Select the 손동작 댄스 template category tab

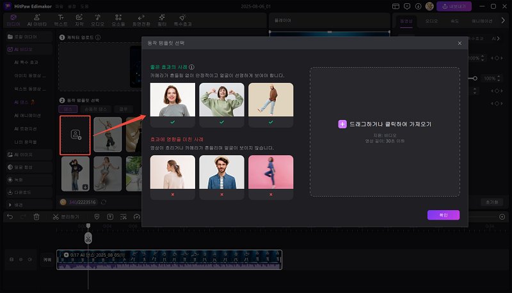coord(95,109)
